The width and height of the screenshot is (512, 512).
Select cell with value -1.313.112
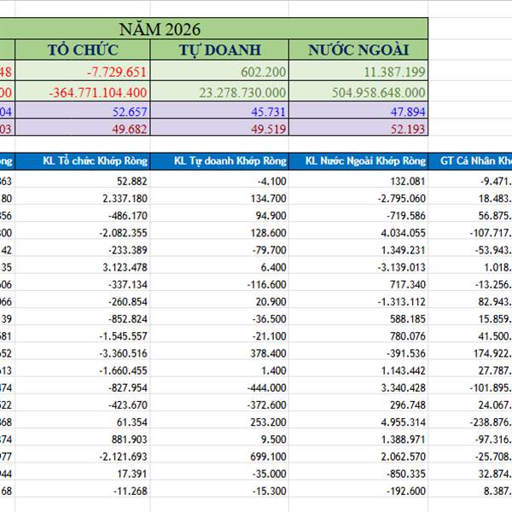coord(358,301)
